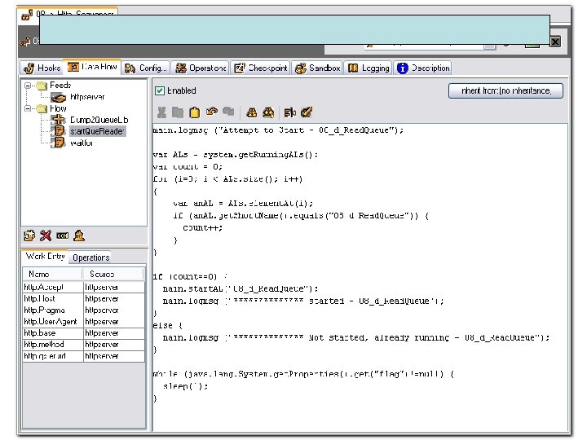This screenshot has height=440, width=587.
Task: Open the Logging tab
Action: click(369, 68)
